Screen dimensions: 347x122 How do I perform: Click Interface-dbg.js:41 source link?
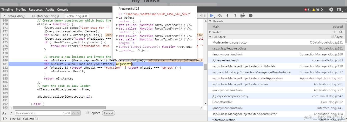(x=330, y=108)
